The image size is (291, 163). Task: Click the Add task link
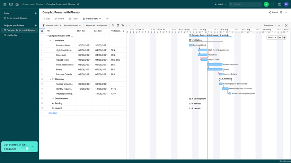(53, 113)
